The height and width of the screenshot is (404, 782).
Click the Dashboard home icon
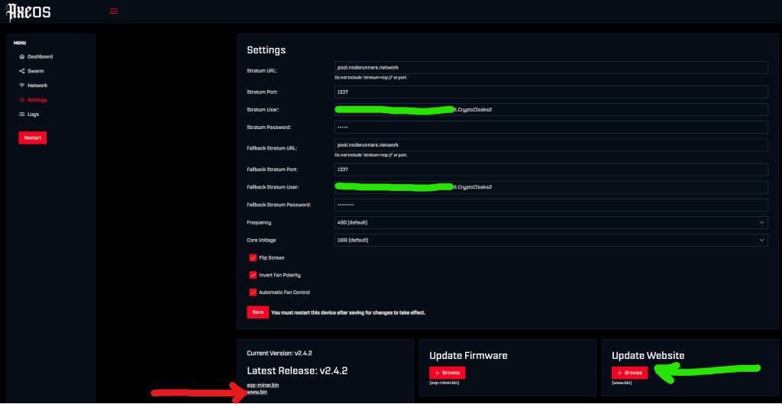pos(21,57)
